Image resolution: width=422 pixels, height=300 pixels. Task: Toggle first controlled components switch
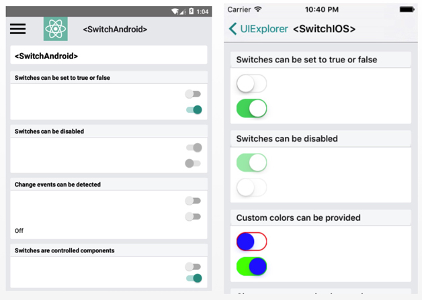click(193, 266)
